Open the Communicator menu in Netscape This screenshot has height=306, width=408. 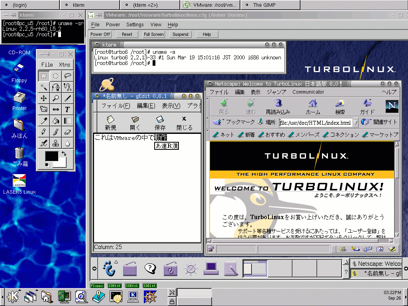click(x=308, y=92)
